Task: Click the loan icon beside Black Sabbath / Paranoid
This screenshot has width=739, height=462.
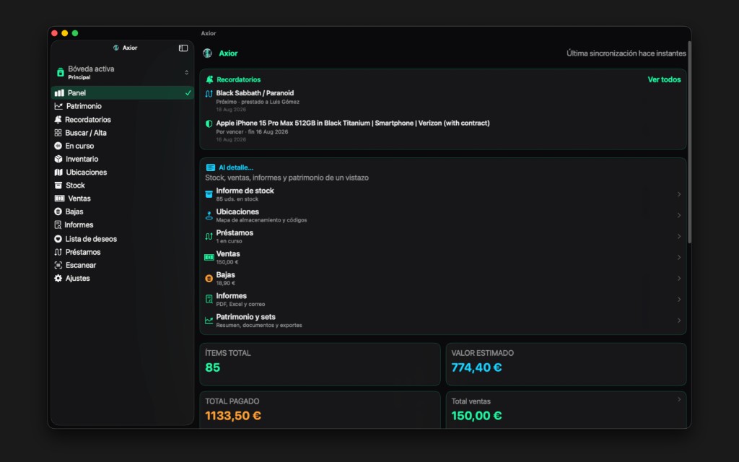Action: 209,93
